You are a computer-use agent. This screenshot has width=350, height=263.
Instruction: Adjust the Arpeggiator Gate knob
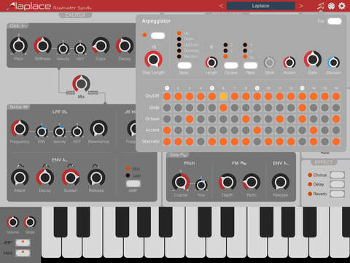tap(313, 59)
